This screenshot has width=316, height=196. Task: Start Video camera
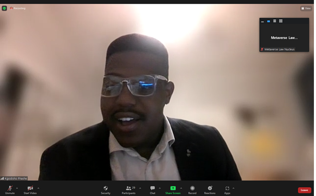point(30,190)
